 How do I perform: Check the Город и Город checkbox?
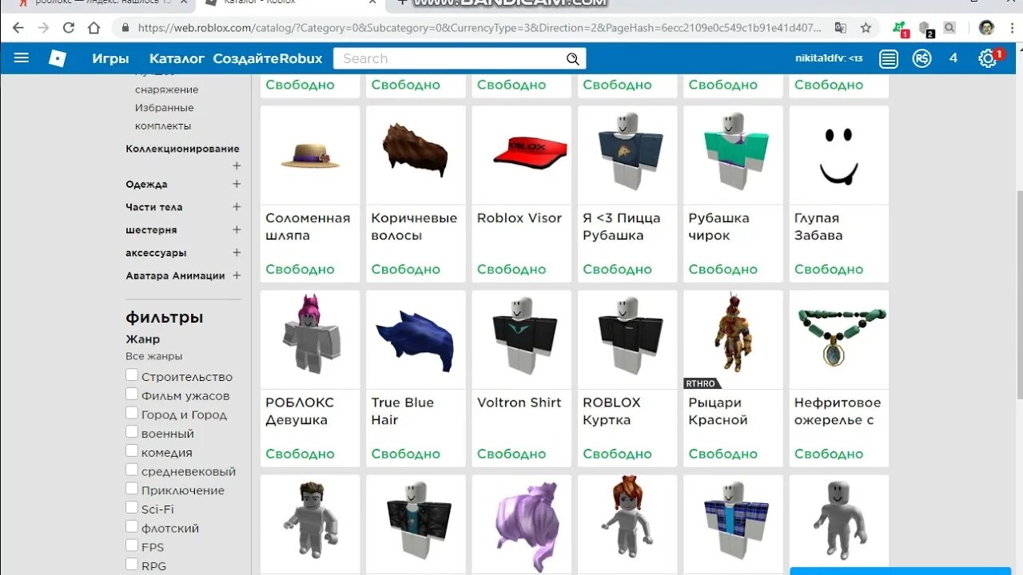coord(132,413)
